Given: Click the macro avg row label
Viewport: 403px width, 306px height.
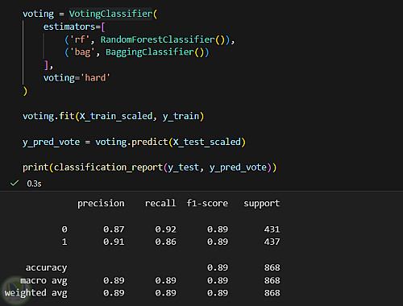Looking at the screenshot, I should point(44,280).
